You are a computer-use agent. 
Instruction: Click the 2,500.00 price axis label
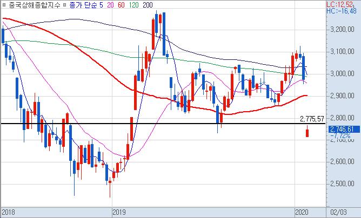point(342,184)
